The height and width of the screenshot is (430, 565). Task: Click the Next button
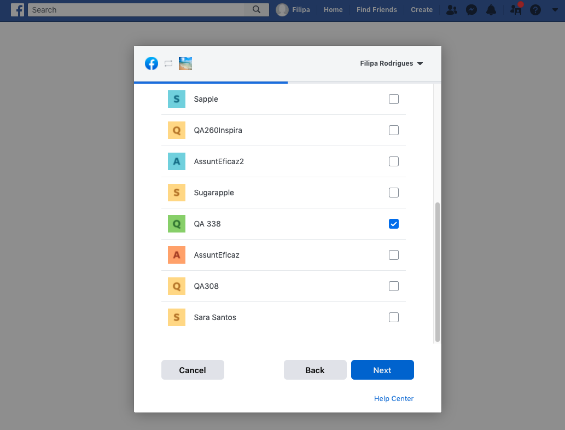382,370
